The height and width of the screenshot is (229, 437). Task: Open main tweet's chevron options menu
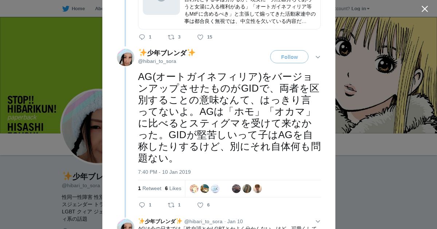click(318, 57)
